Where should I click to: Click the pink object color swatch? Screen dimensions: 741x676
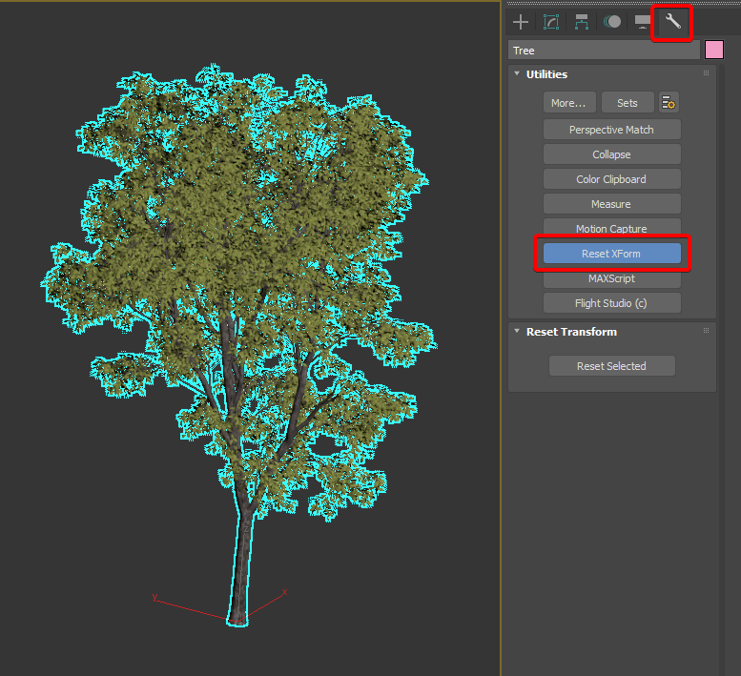(713, 51)
